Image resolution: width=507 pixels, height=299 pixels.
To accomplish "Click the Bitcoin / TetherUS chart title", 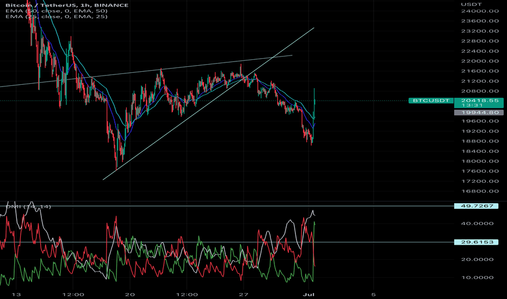I will (x=67, y=5).
